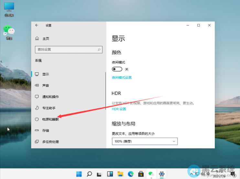Image resolution: width=240 pixels, height=179 pixels.
Task: Open Sound (声音) settings
Action: (x=45, y=85)
